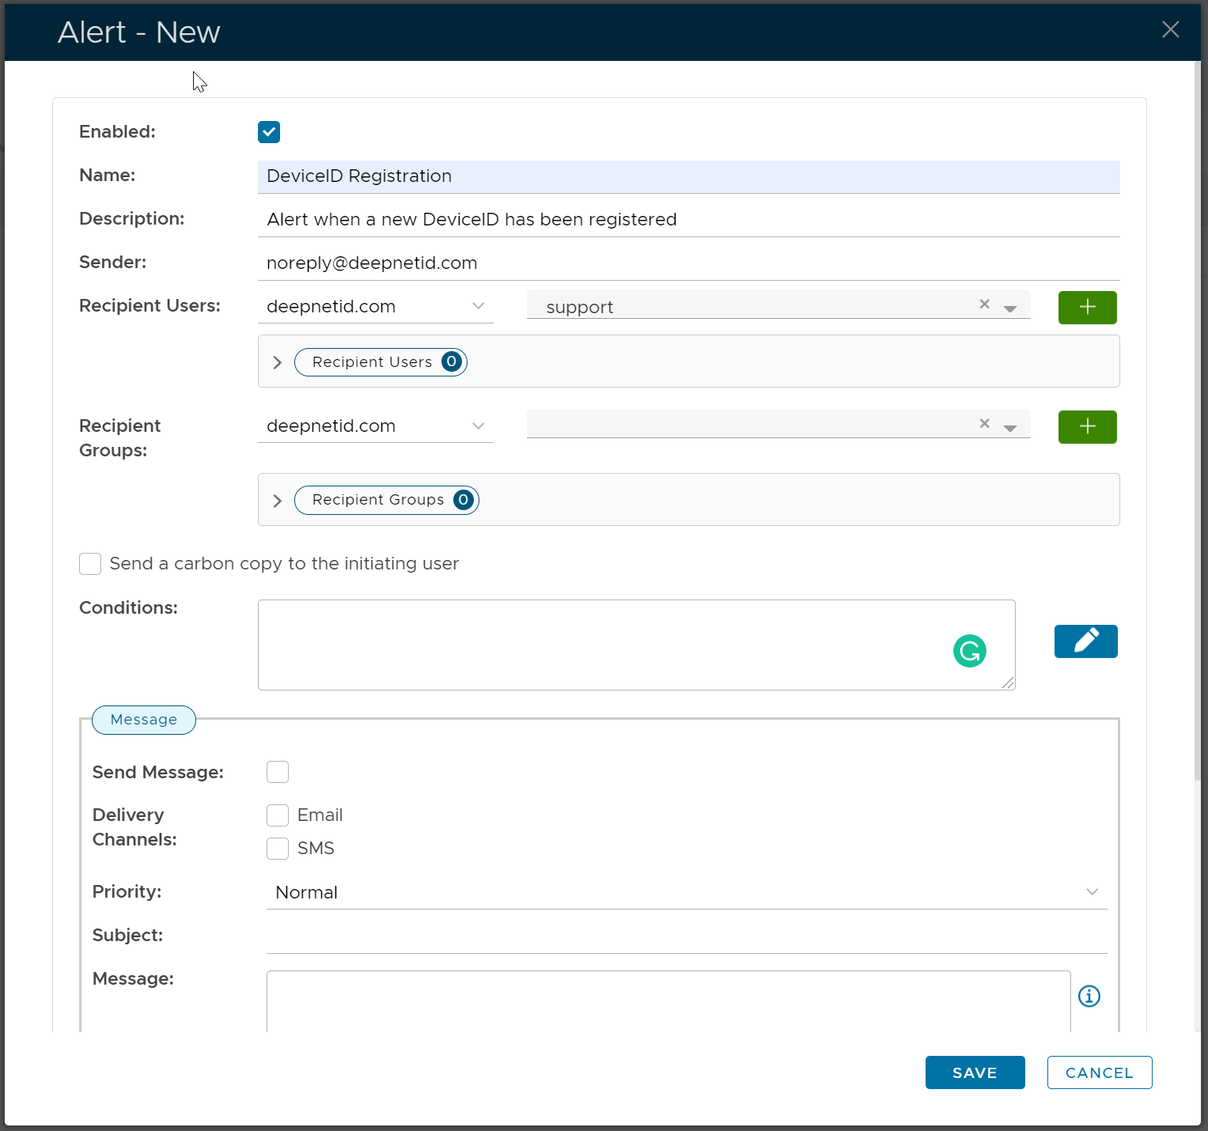Click the green plus button for Recipient Users
Screen dimensions: 1208x1131
pyautogui.click(x=1087, y=308)
